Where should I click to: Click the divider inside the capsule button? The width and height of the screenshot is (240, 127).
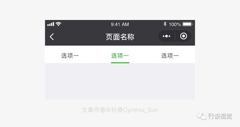pos(175,36)
